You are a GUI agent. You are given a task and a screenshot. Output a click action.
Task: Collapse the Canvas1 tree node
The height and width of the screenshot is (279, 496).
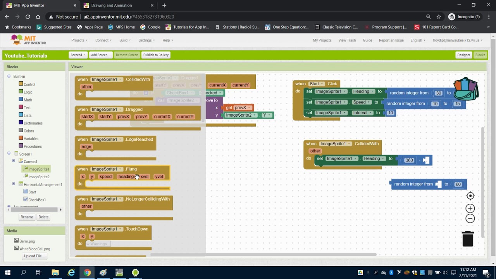pyautogui.click(x=14, y=161)
